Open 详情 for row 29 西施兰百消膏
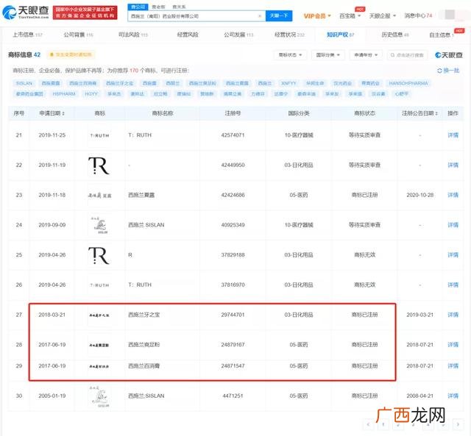 click(x=453, y=366)
